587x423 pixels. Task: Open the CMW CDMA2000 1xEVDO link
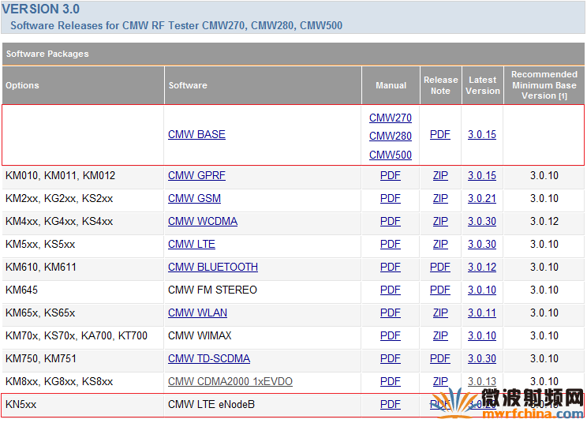[230, 381]
